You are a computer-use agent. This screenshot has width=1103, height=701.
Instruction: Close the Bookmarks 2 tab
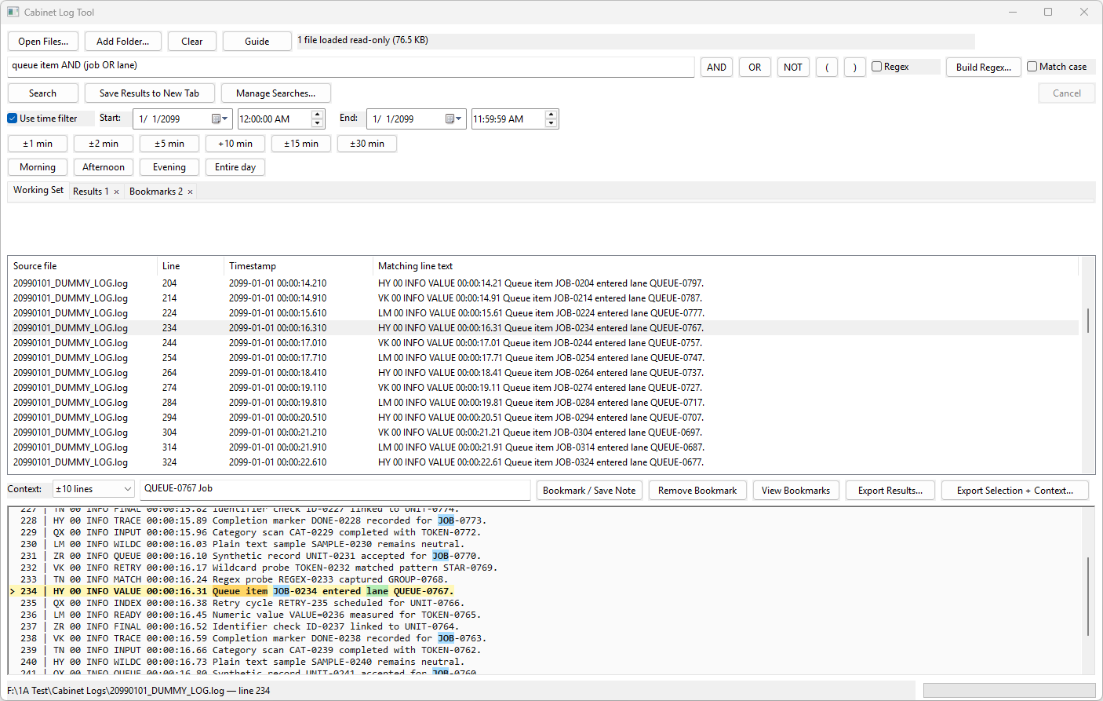tap(190, 192)
